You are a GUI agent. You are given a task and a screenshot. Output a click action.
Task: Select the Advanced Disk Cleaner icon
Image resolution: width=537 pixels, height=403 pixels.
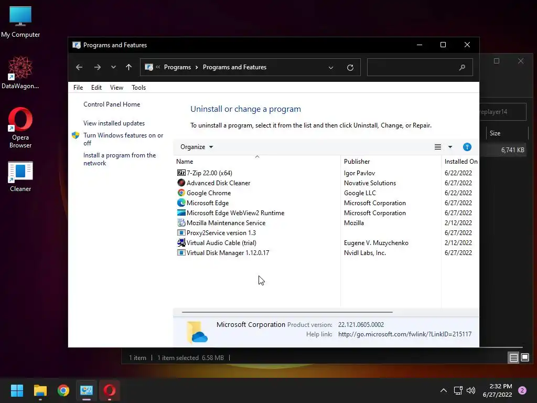click(181, 183)
